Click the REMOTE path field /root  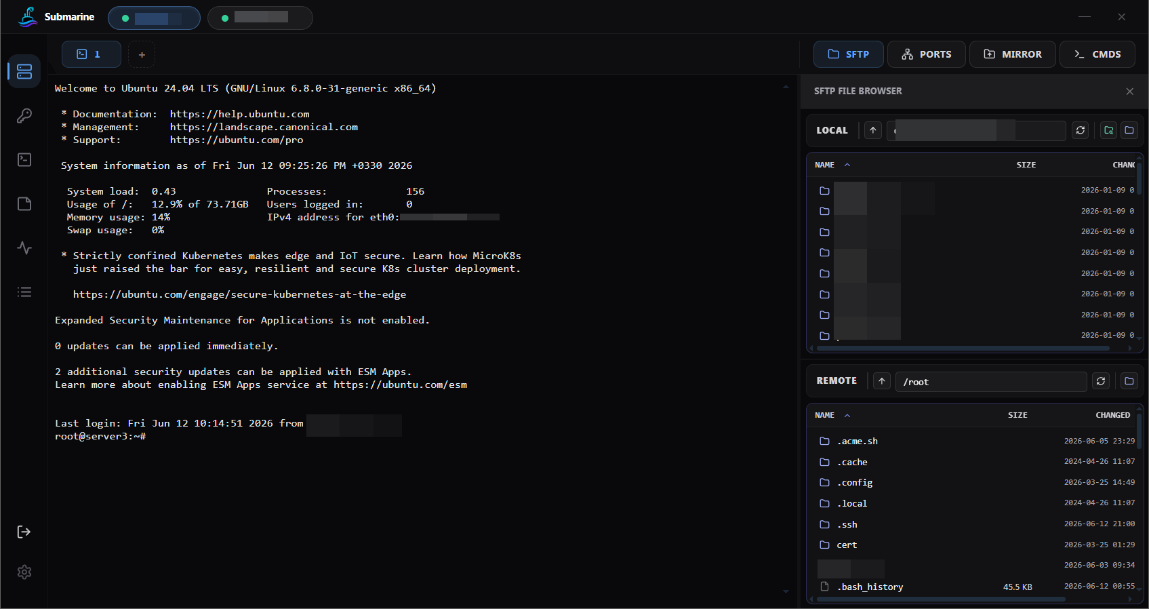tap(991, 382)
